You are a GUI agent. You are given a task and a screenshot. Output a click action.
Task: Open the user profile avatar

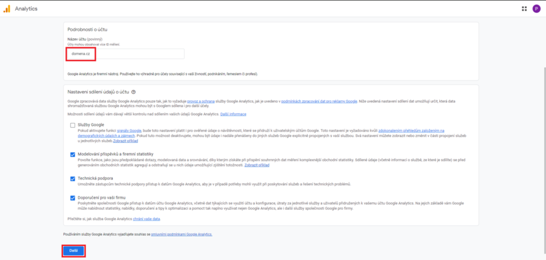coord(536,8)
